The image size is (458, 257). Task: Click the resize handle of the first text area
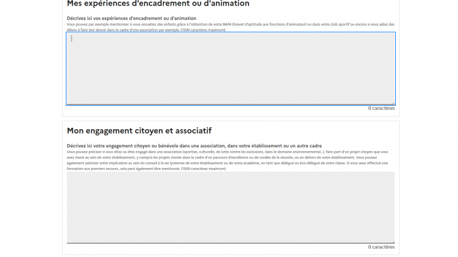point(393,103)
